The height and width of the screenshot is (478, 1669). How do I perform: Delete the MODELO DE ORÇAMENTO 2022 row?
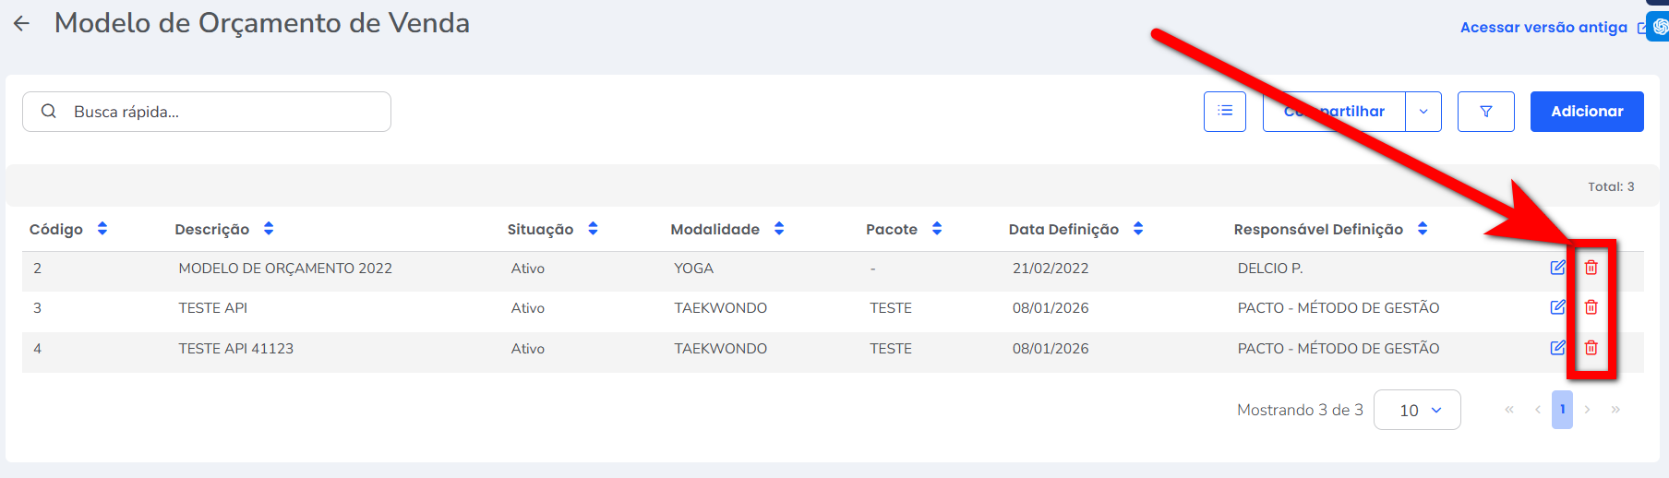pos(1591,268)
